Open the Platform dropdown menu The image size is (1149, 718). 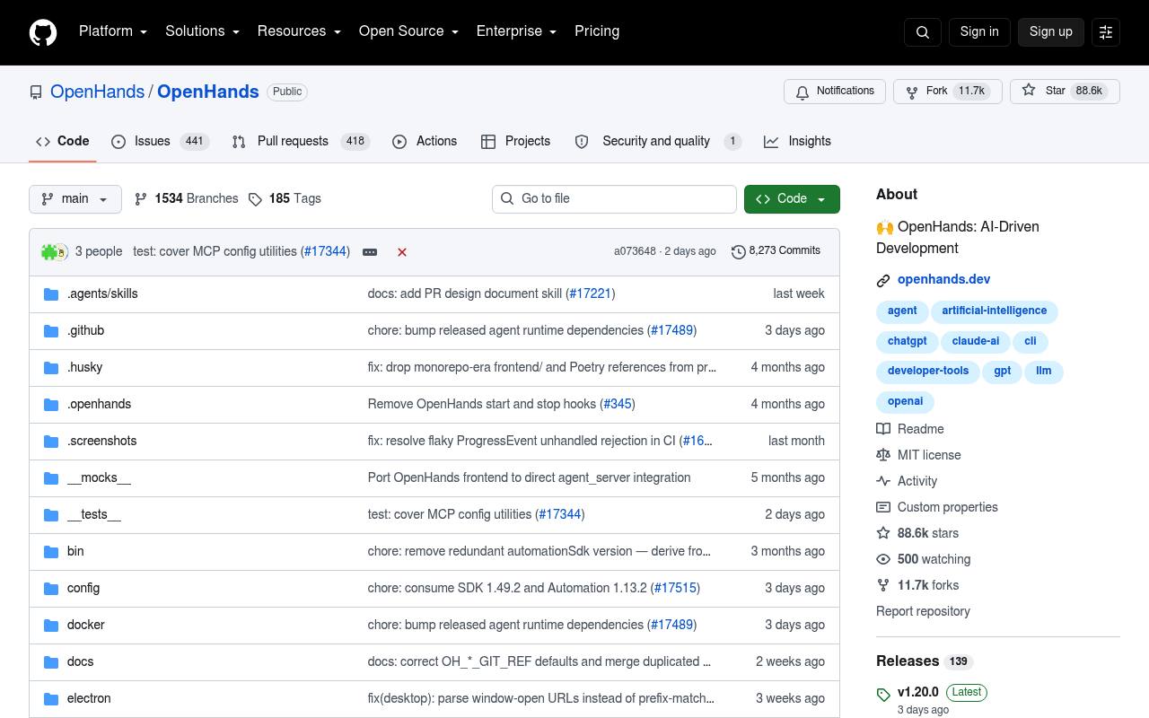click(113, 31)
